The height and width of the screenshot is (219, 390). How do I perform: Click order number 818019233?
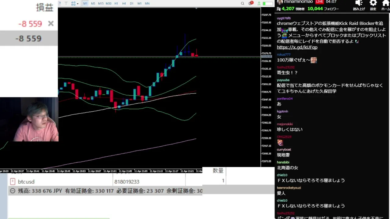(x=127, y=182)
